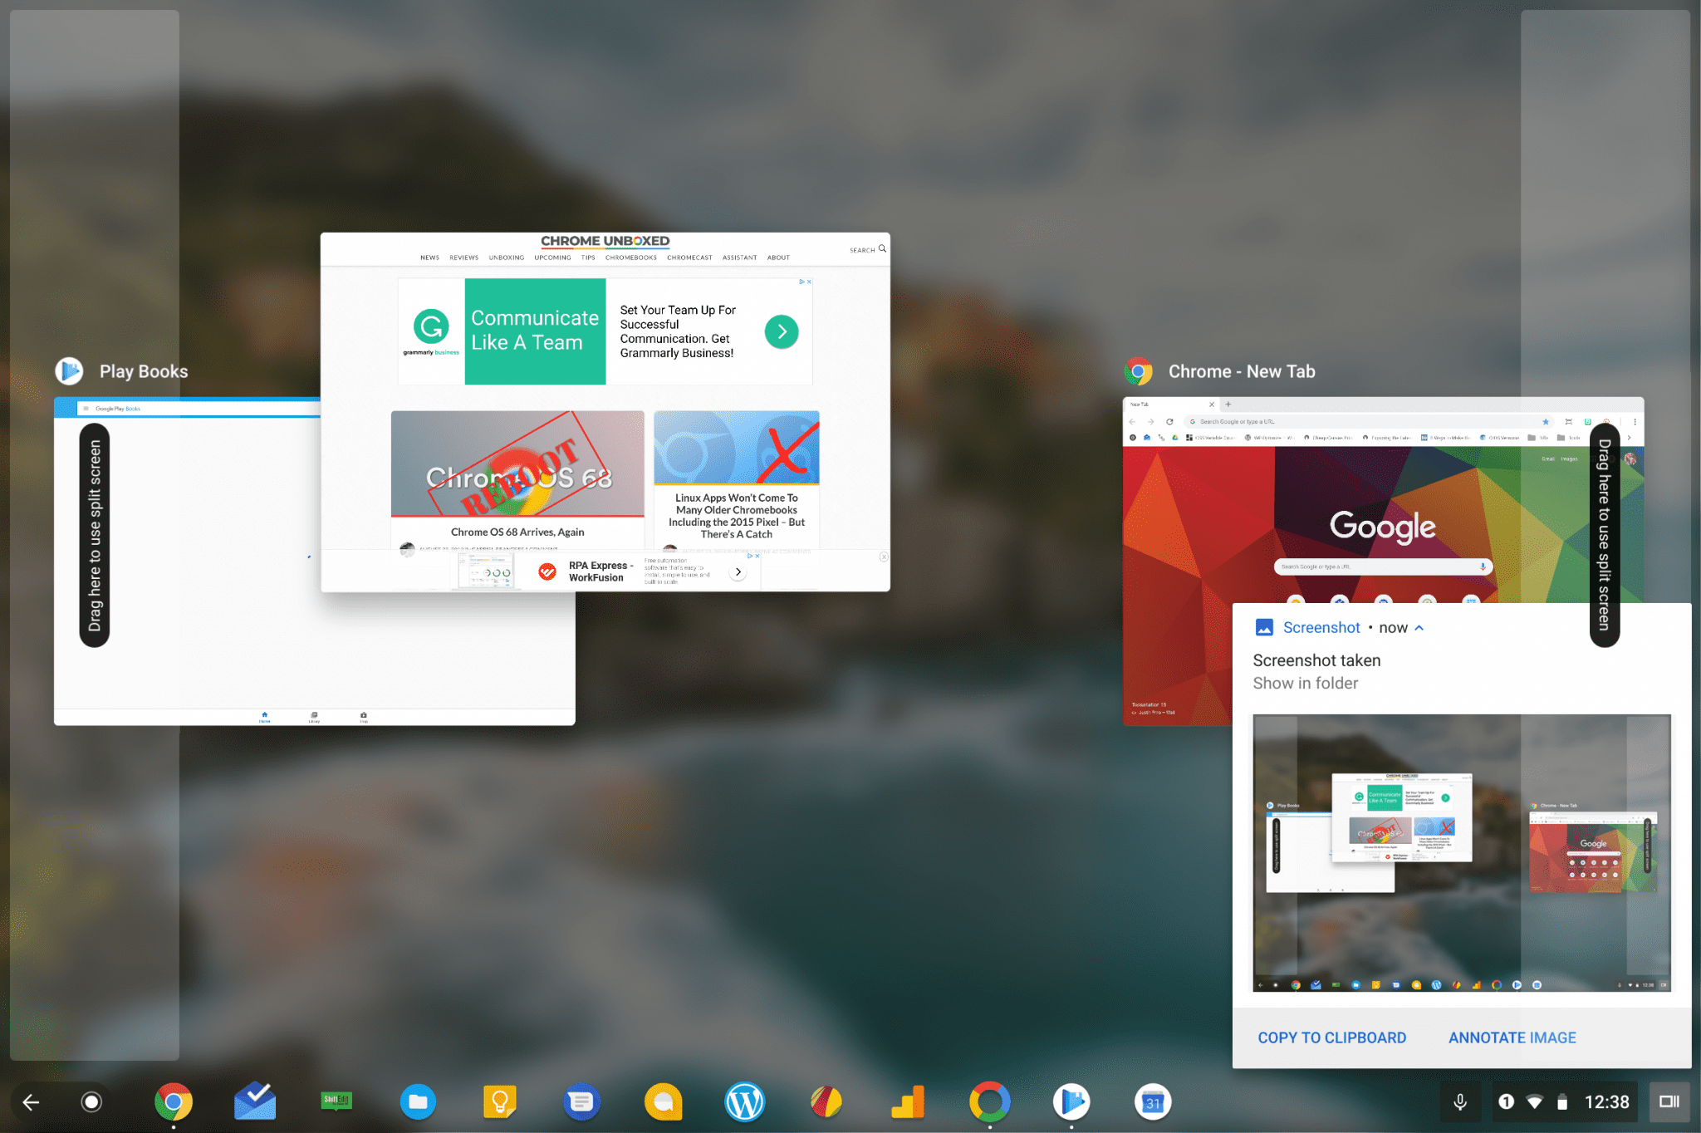Exit overview mode via the overview button
The width and height of the screenshot is (1701, 1133).
pyautogui.click(x=1671, y=1102)
